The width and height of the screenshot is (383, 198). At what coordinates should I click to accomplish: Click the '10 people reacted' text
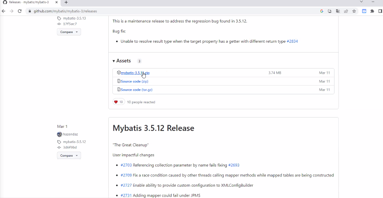tap(141, 102)
